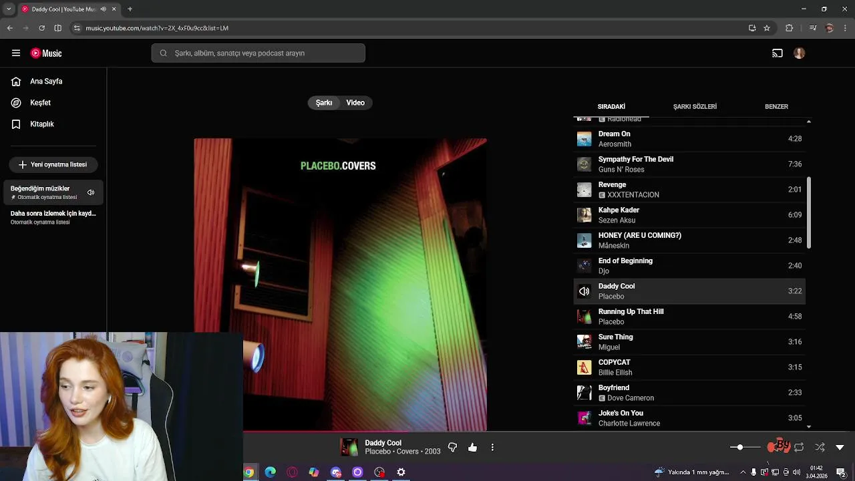Play Sure Thing by Miguel

(x=689, y=342)
